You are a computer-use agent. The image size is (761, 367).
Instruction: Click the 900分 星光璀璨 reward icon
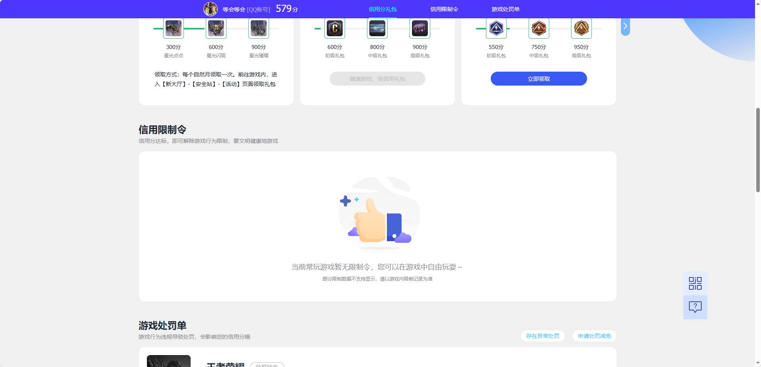pos(259,28)
